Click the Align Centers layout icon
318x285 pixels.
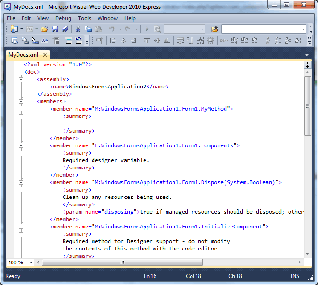tap(123, 41)
